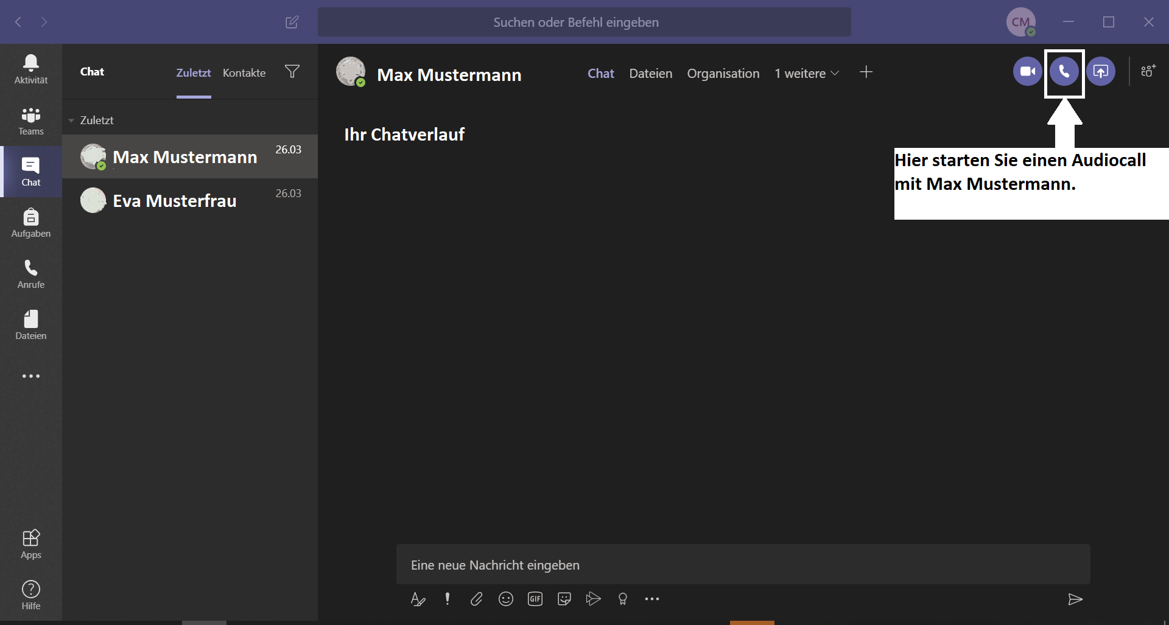Start a video call with Max Mustermann

point(1028,72)
